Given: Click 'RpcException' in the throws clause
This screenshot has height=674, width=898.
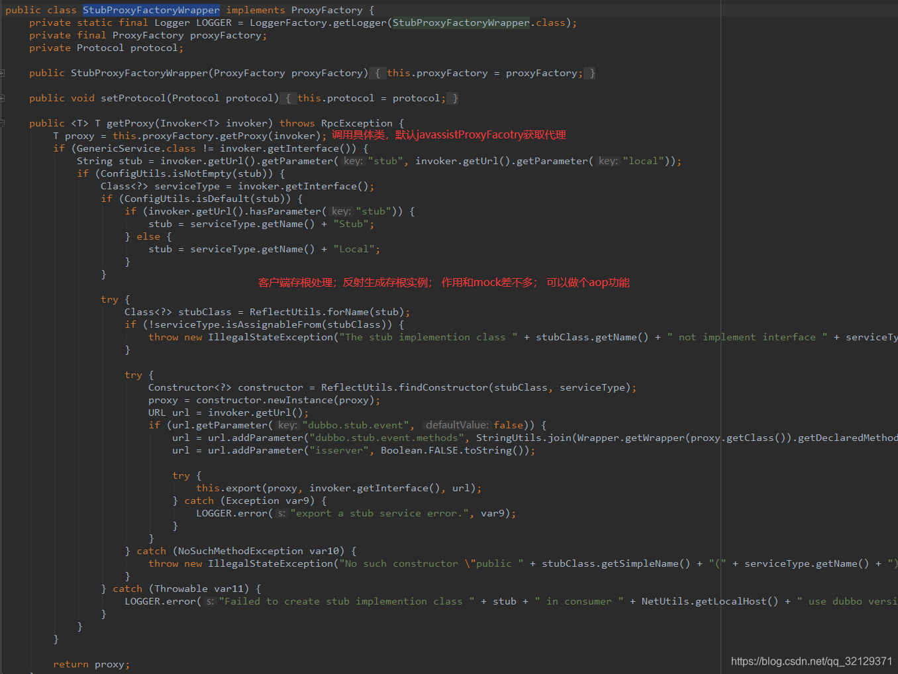Looking at the screenshot, I should point(357,123).
